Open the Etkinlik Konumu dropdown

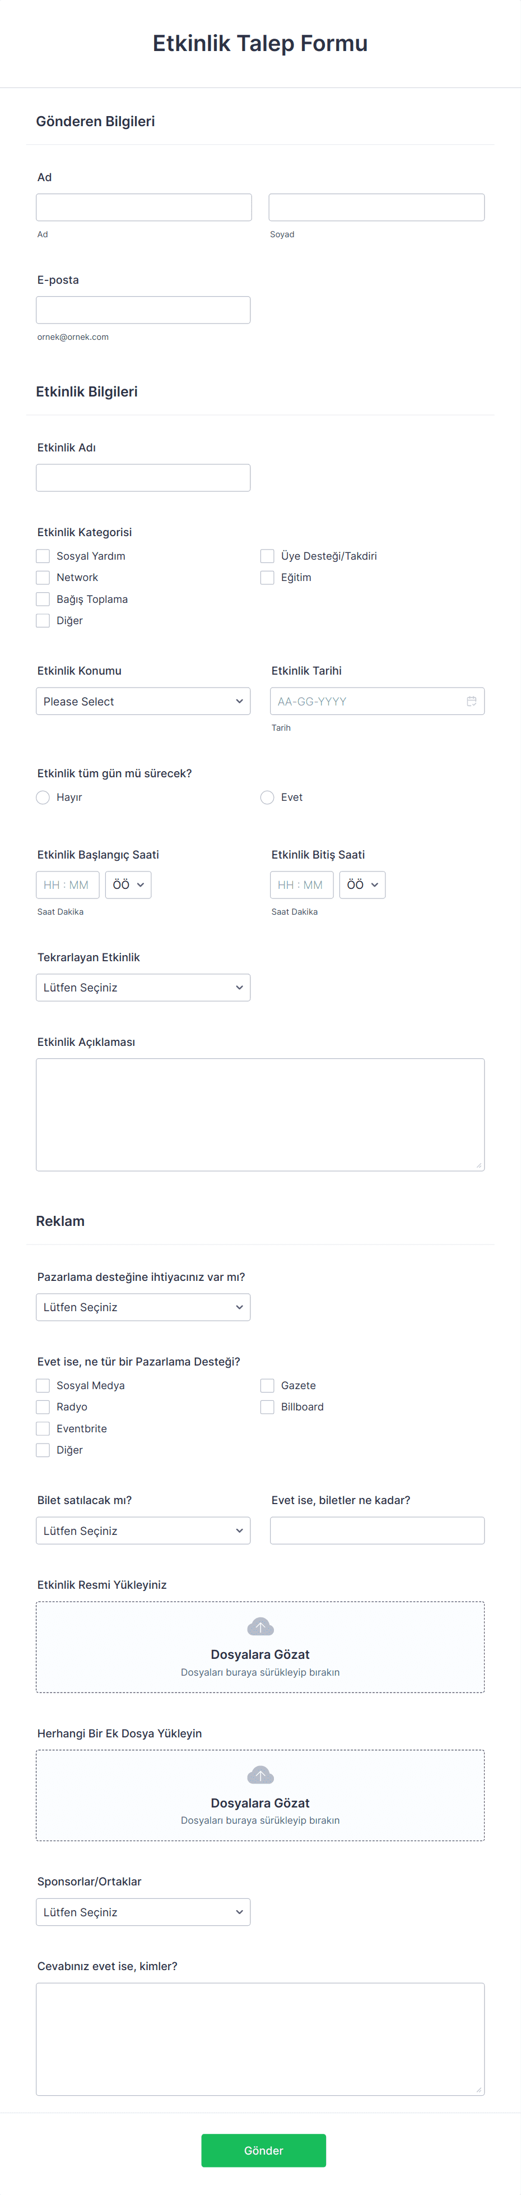coord(143,701)
